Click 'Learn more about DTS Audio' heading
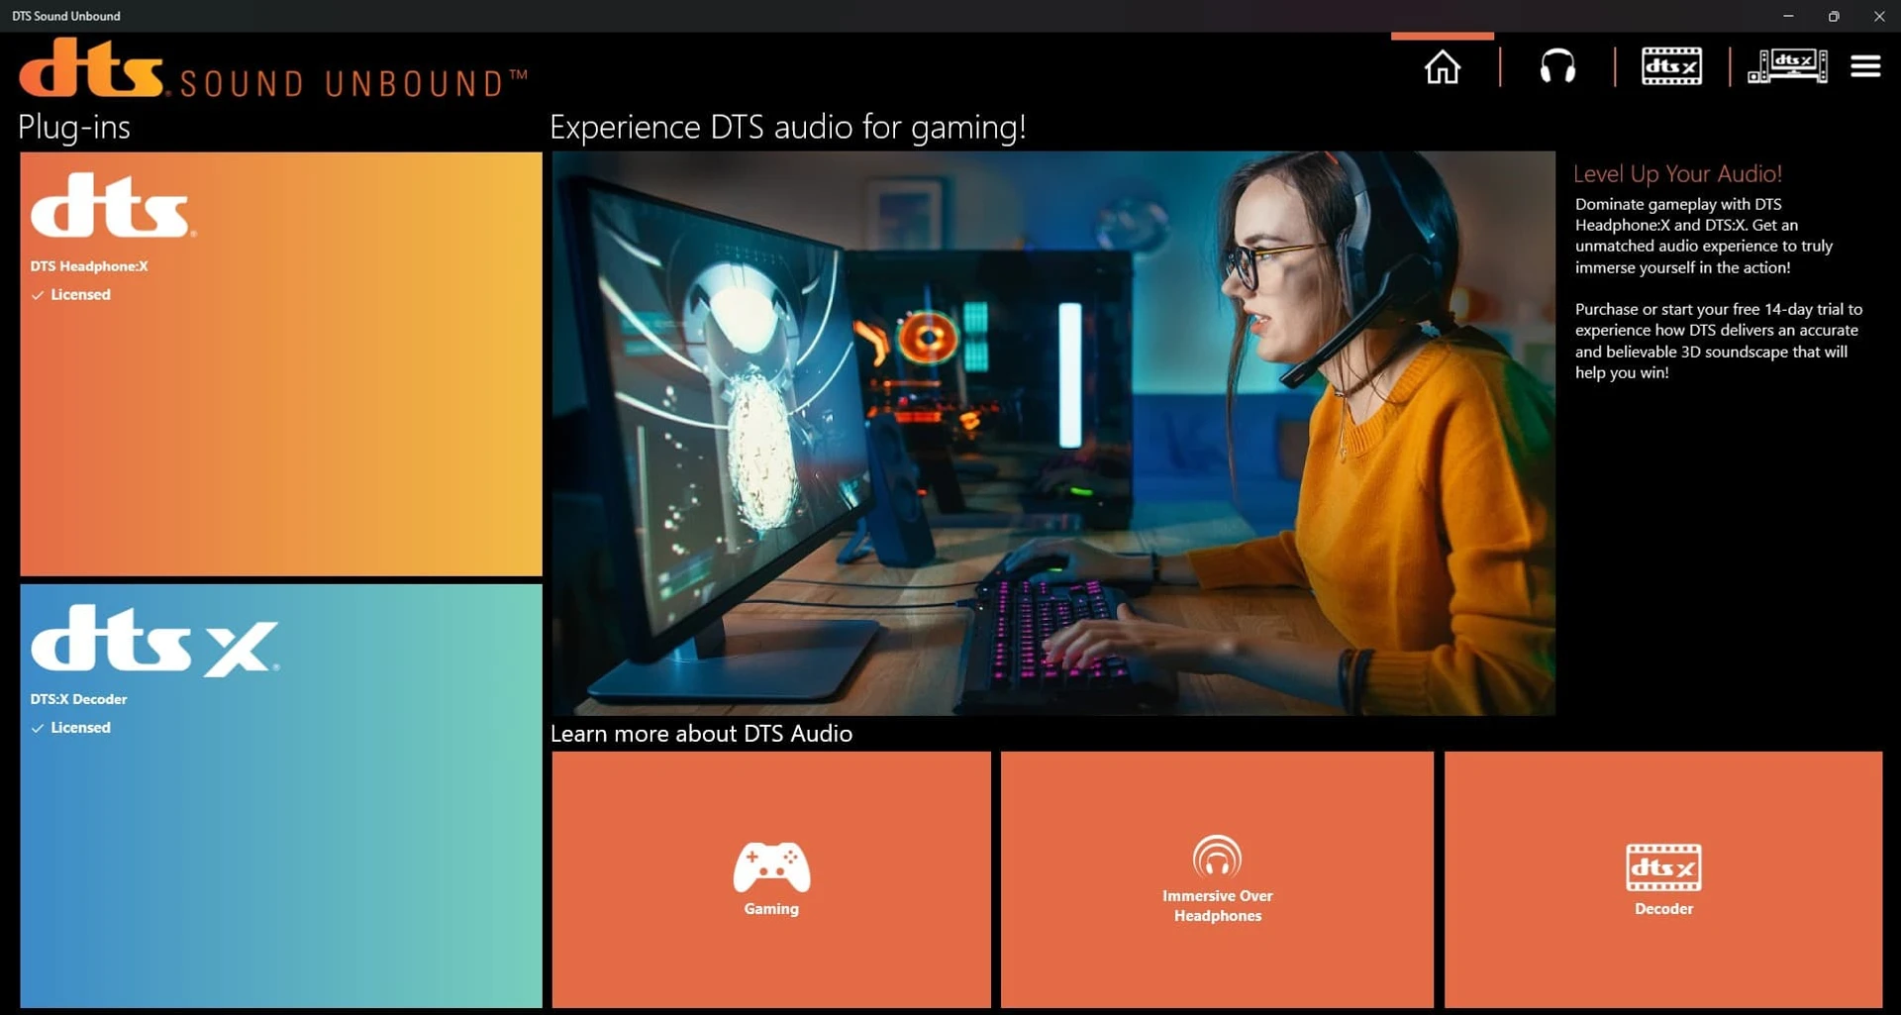The width and height of the screenshot is (1901, 1015). point(701,733)
